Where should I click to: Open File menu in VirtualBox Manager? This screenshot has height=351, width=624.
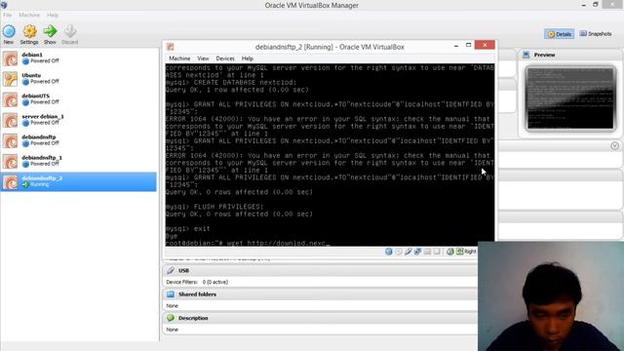(x=7, y=15)
